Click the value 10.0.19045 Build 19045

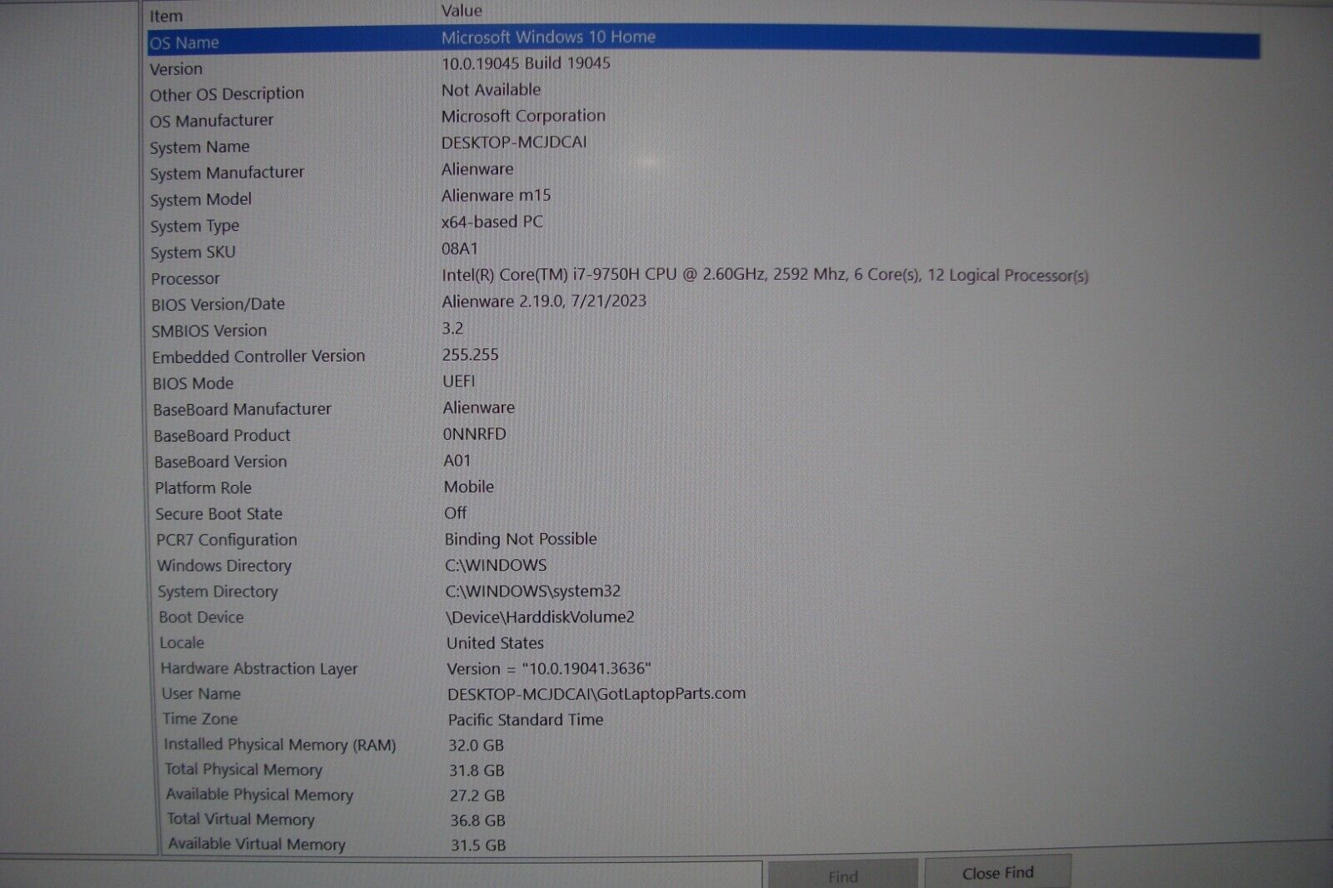(526, 63)
